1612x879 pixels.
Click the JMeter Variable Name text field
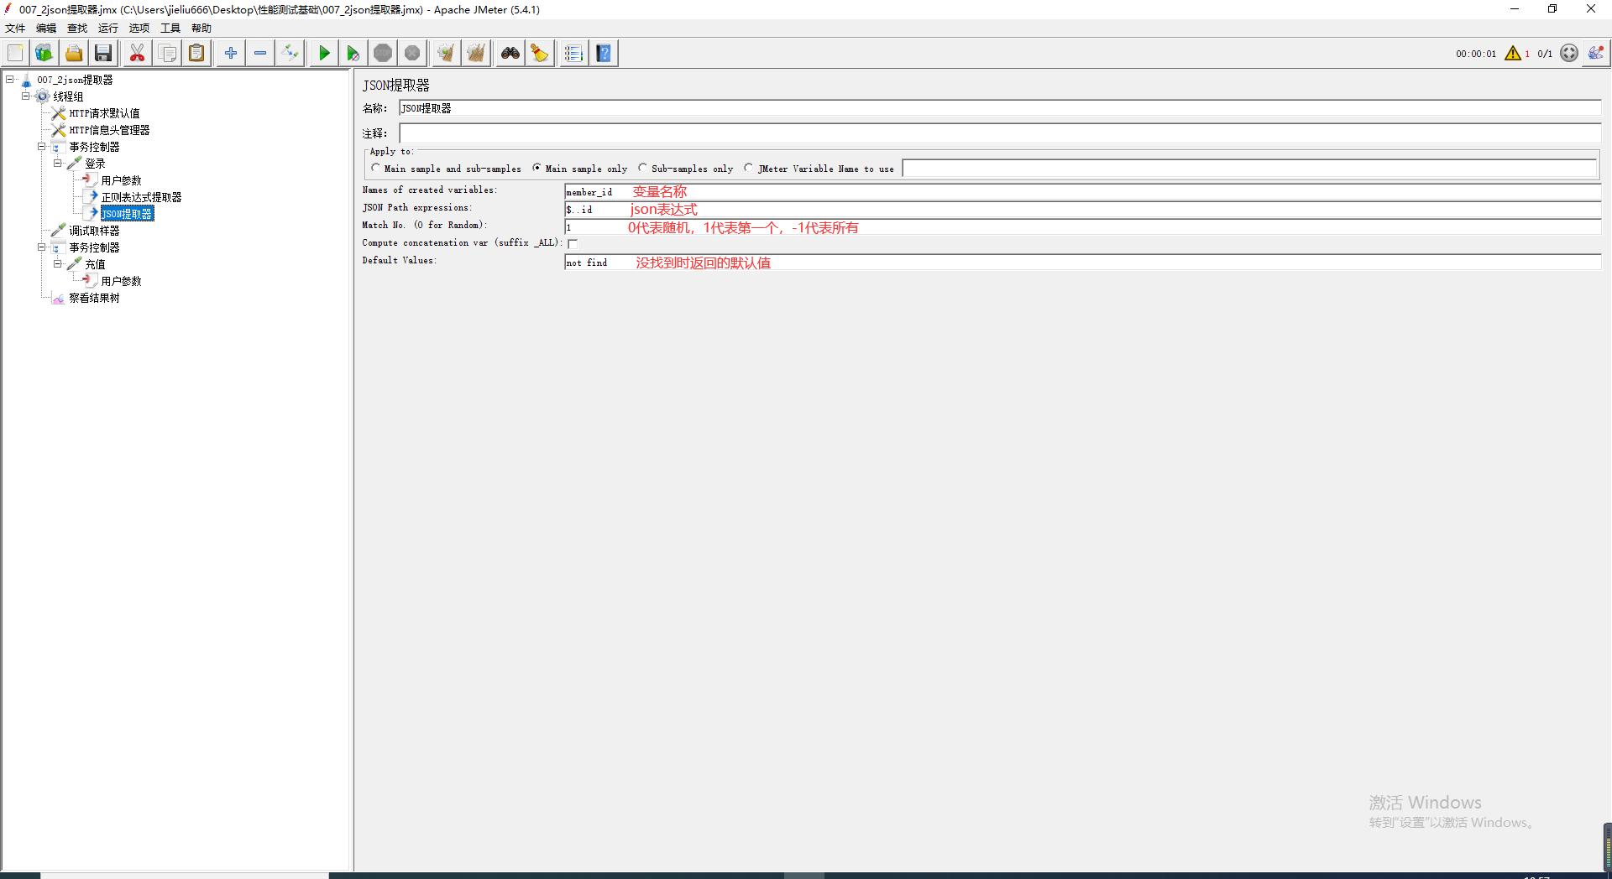1249,169
